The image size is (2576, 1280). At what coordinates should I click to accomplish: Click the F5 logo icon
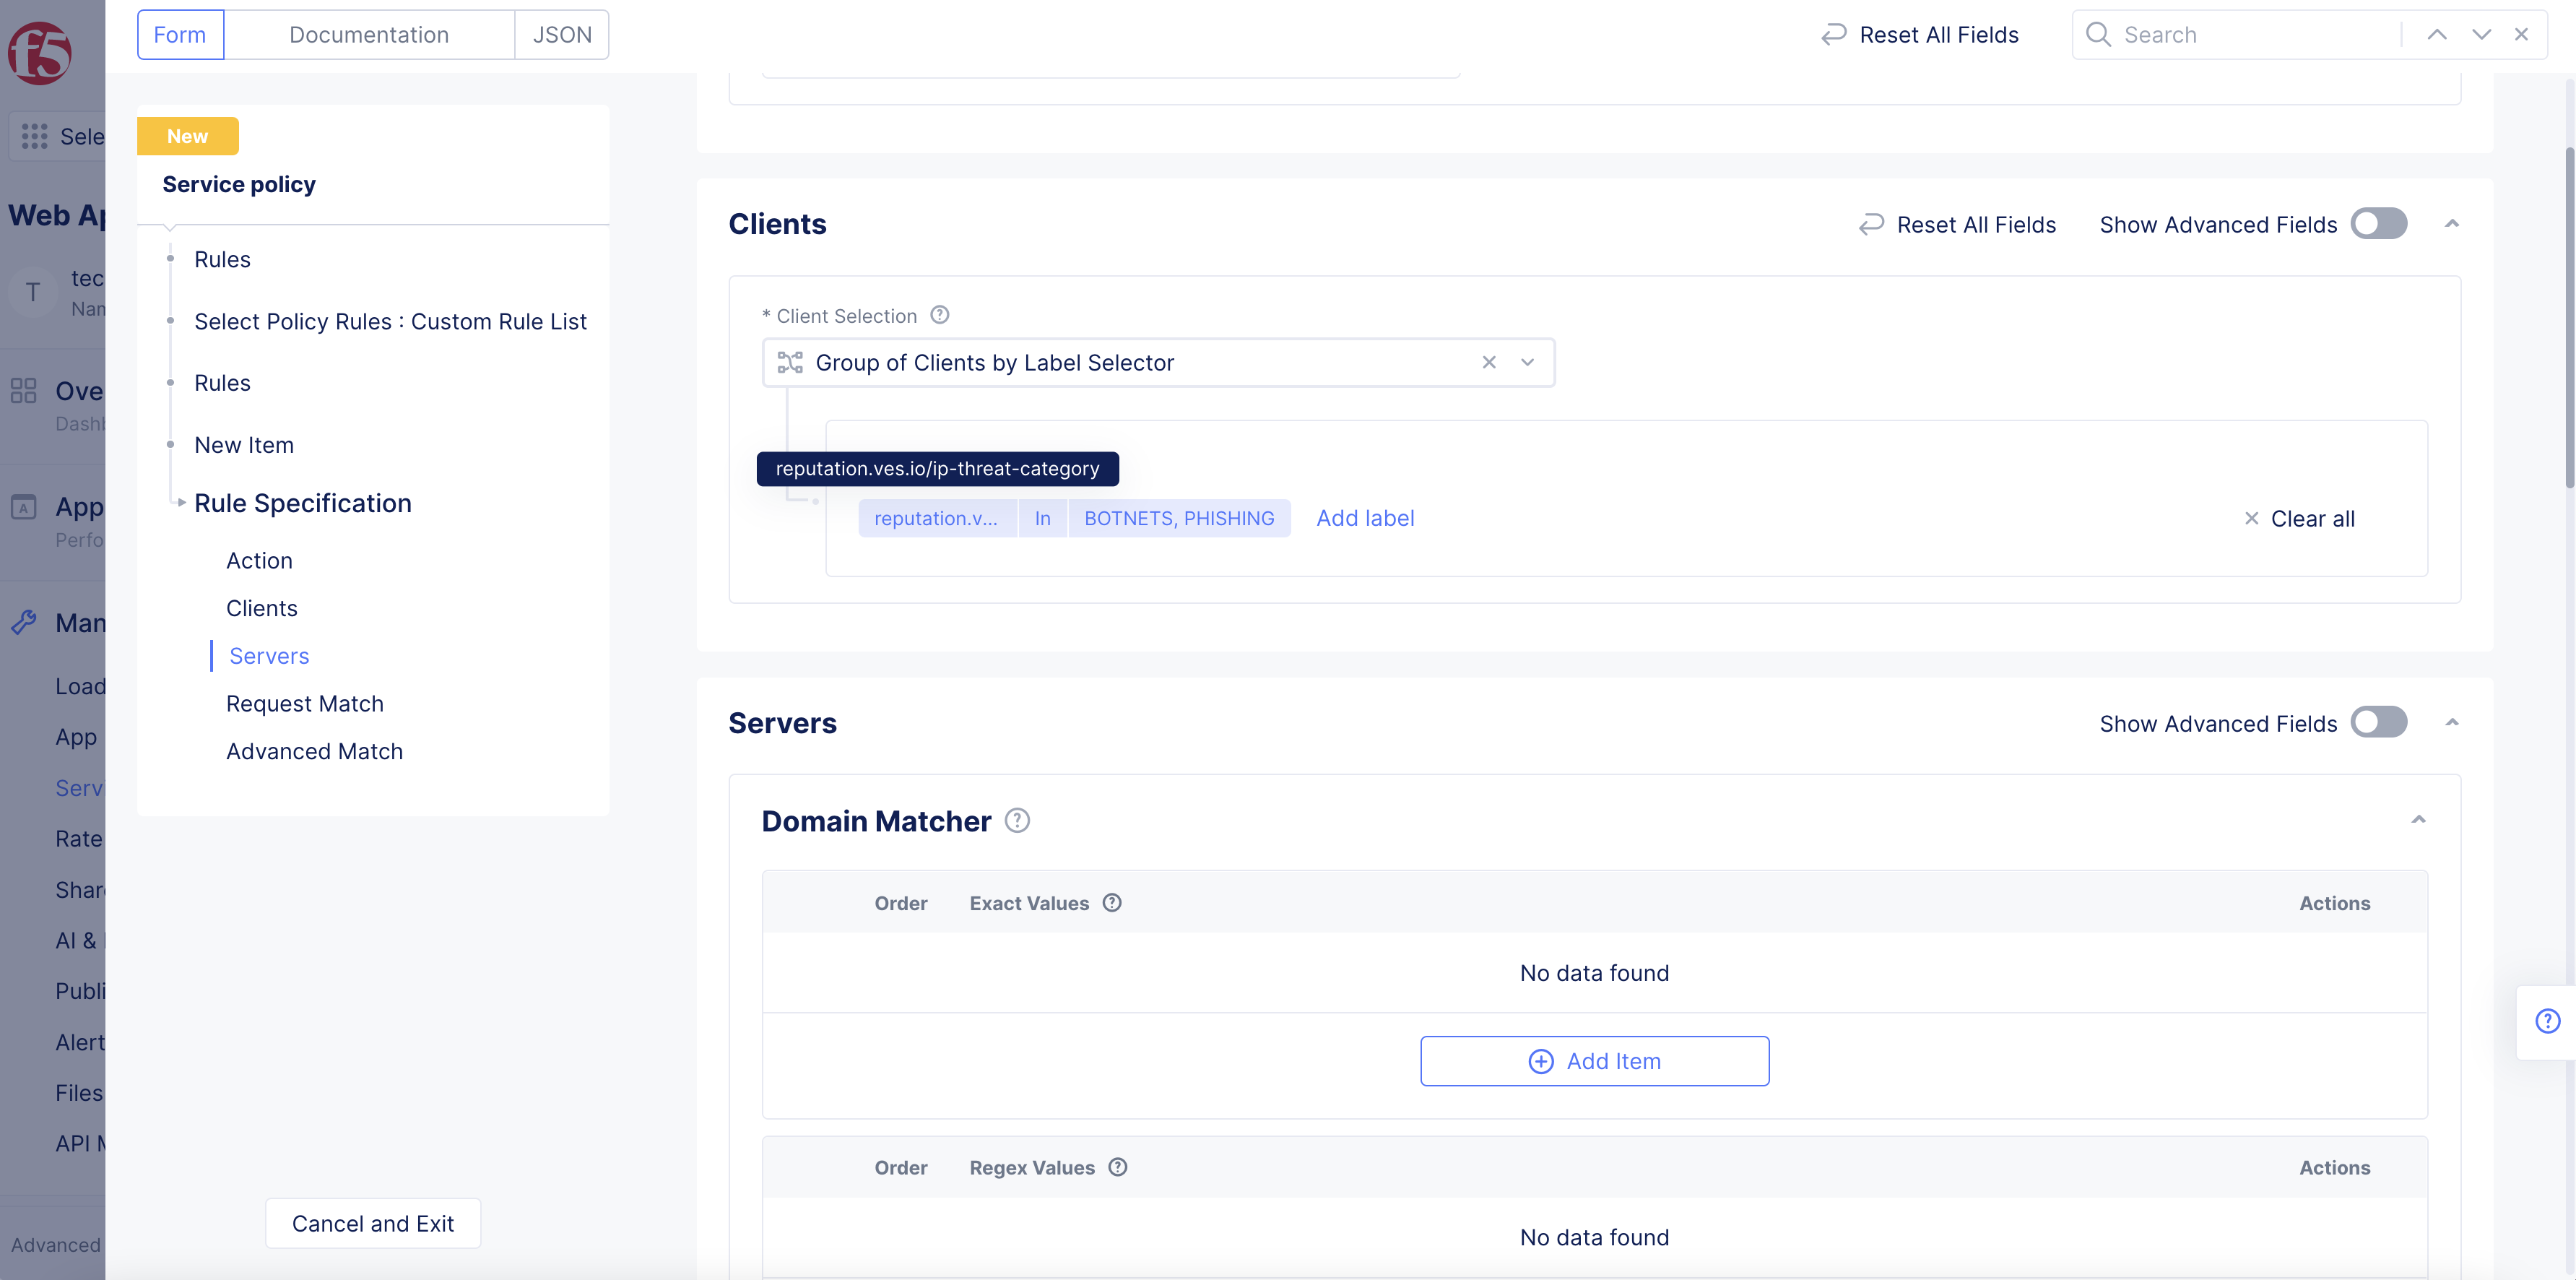tap(40, 52)
